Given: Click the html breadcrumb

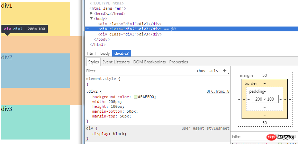Looking at the screenshot, I should (91, 53).
